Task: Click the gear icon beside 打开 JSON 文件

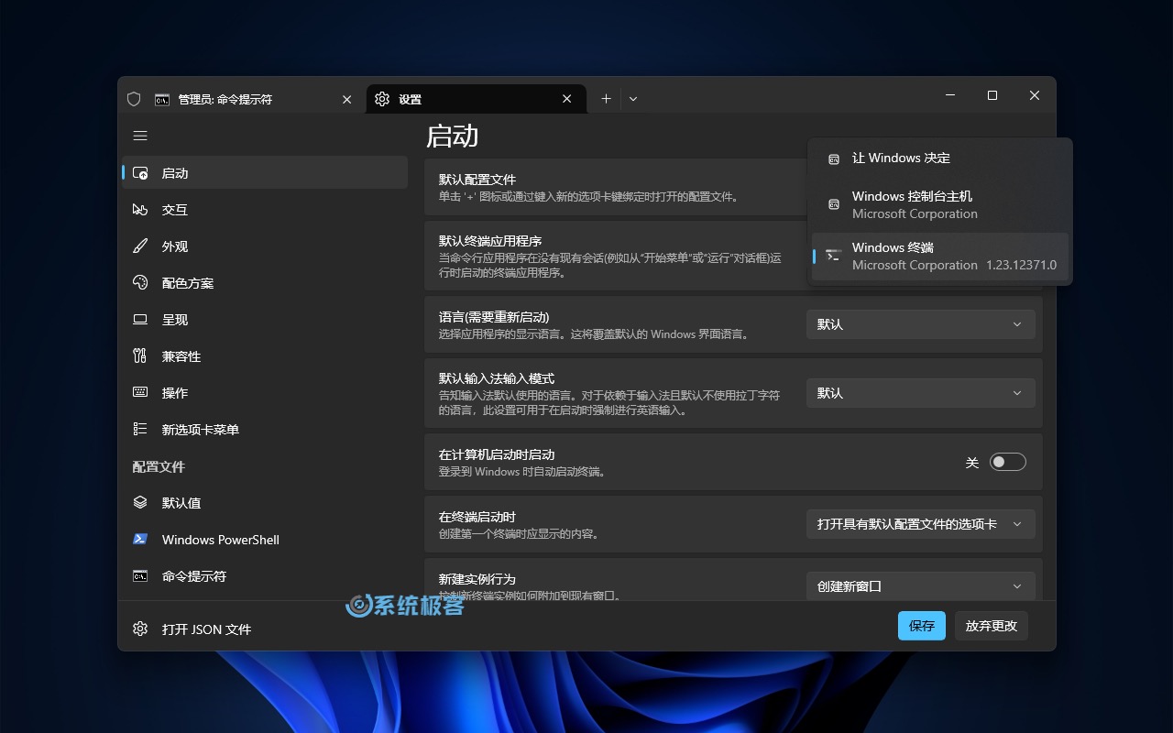Action: (140, 629)
